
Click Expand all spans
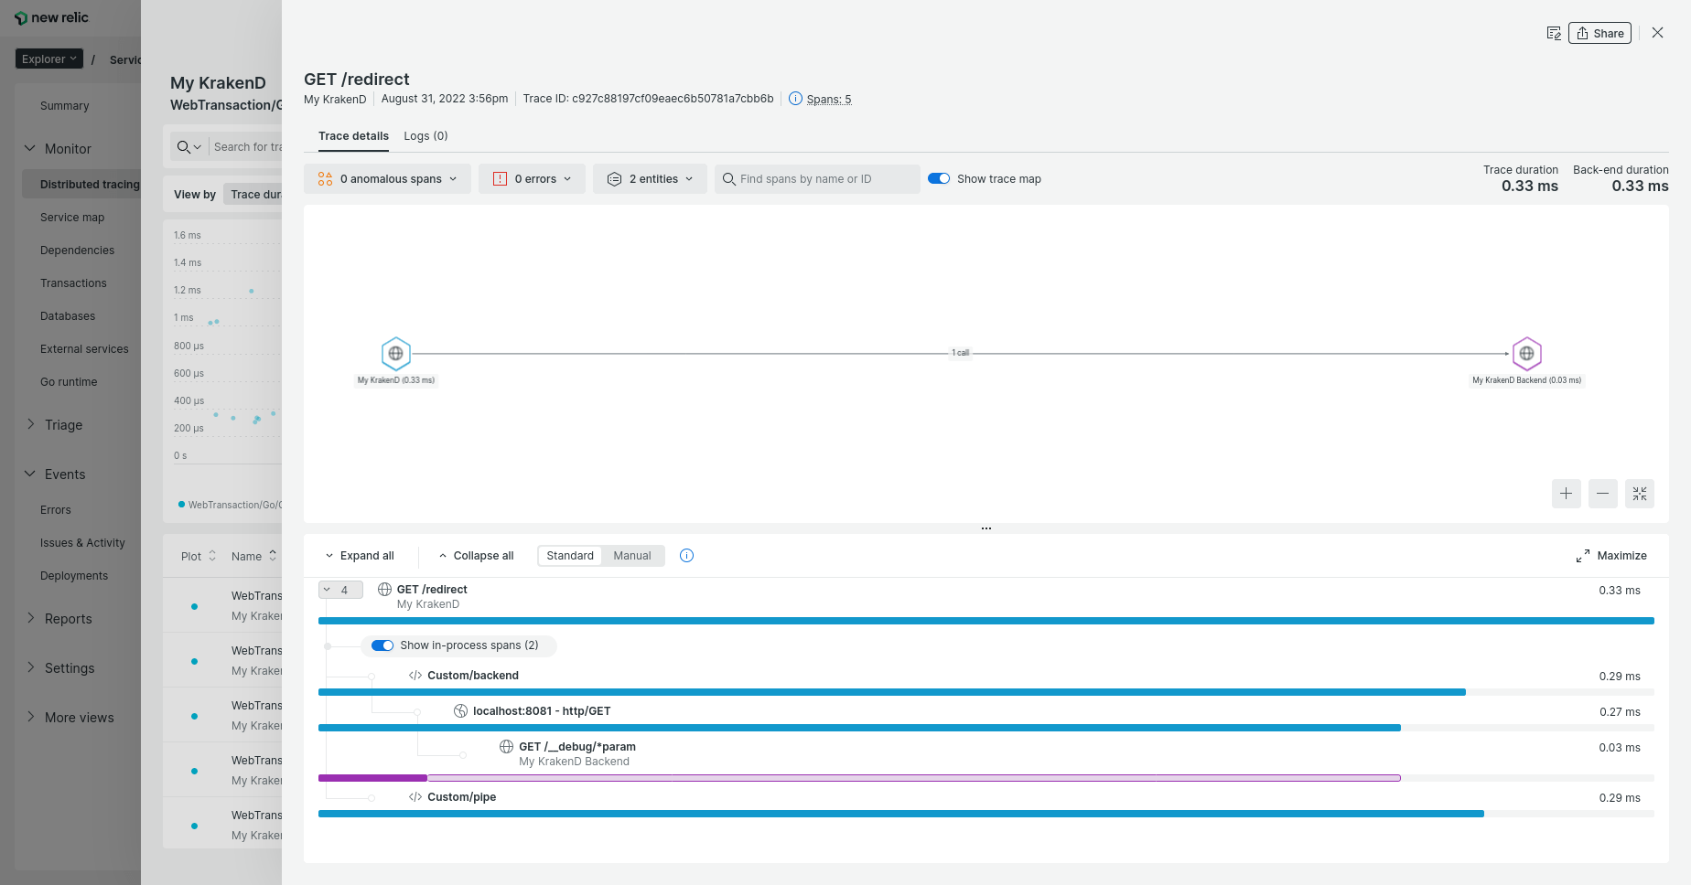pyautogui.click(x=360, y=556)
